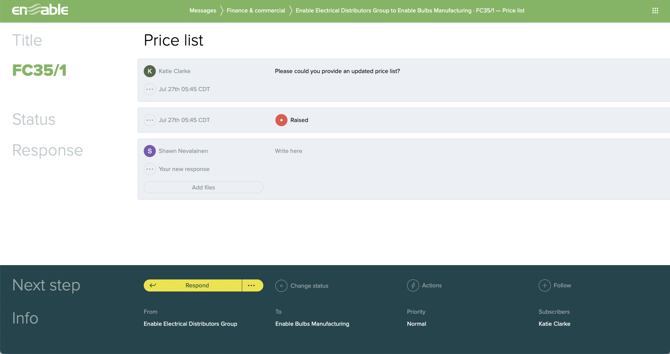Open ellipsis menu beside Your new response
Viewport: 670px width, 354px height.
coord(150,169)
